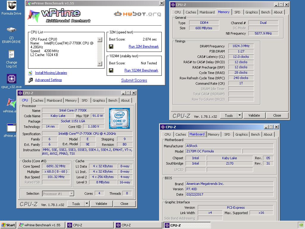Screen dimensions: 305x229
Task: Open CPU tab in the Memory window
Action: [x=178, y=12]
